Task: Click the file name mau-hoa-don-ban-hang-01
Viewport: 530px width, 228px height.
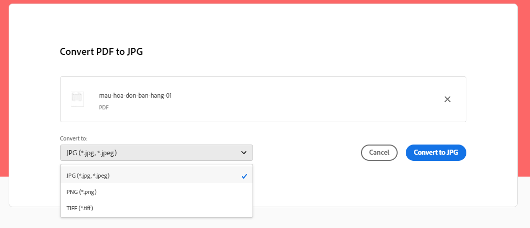Action: coord(135,95)
